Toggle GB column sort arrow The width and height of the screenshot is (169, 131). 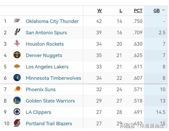tap(163, 10)
